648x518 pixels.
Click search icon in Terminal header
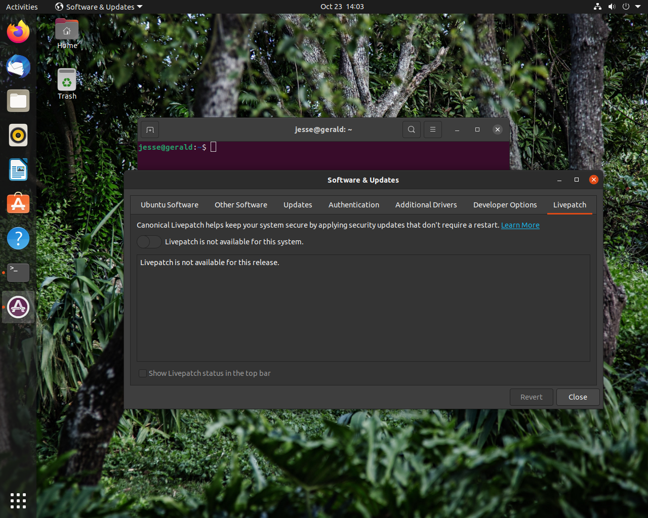pyautogui.click(x=412, y=129)
